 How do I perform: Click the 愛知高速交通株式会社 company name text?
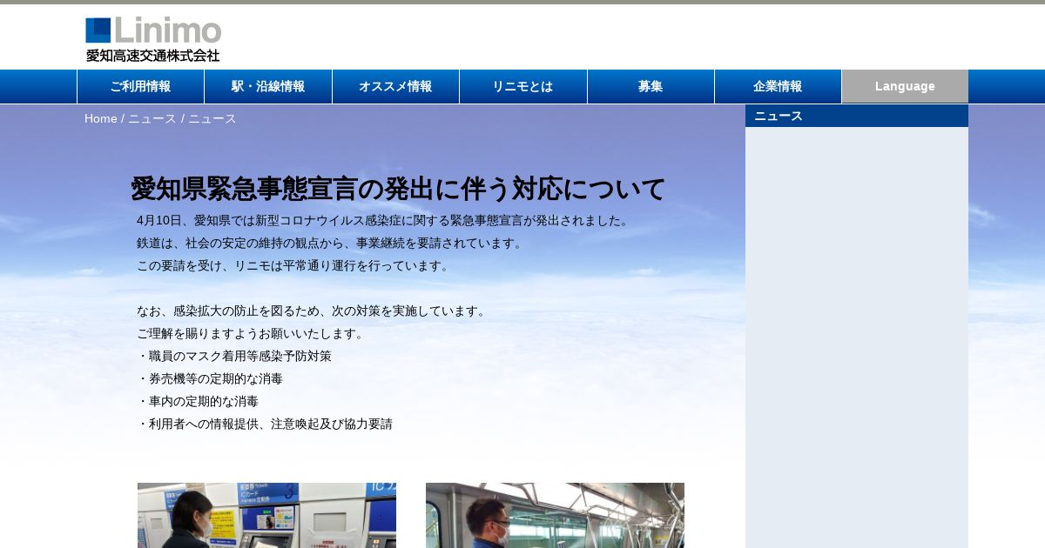tap(153, 55)
